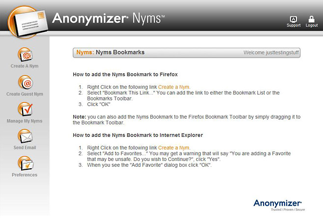This screenshot has height=218, width=323.
Task: Open the Preferences folder icon
Action: 25,163
